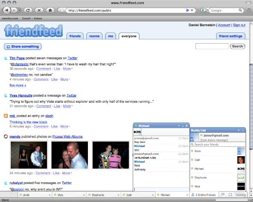Open address bar history dropdown arrow
The width and height of the screenshot is (253, 202).
click(192, 10)
